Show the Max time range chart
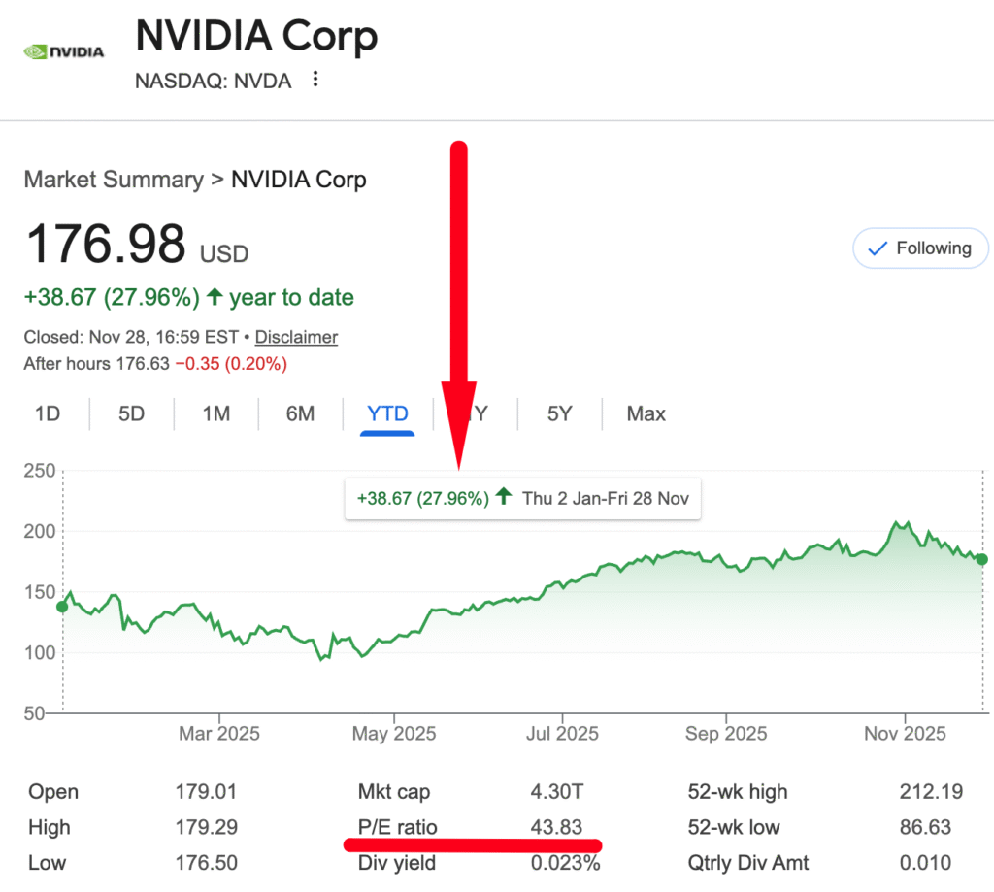994x892 pixels. [646, 413]
